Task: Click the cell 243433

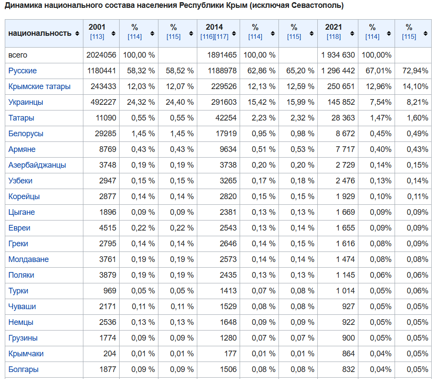Action: 101,87
